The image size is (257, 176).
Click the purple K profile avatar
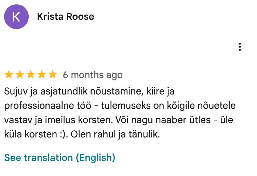(16, 17)
